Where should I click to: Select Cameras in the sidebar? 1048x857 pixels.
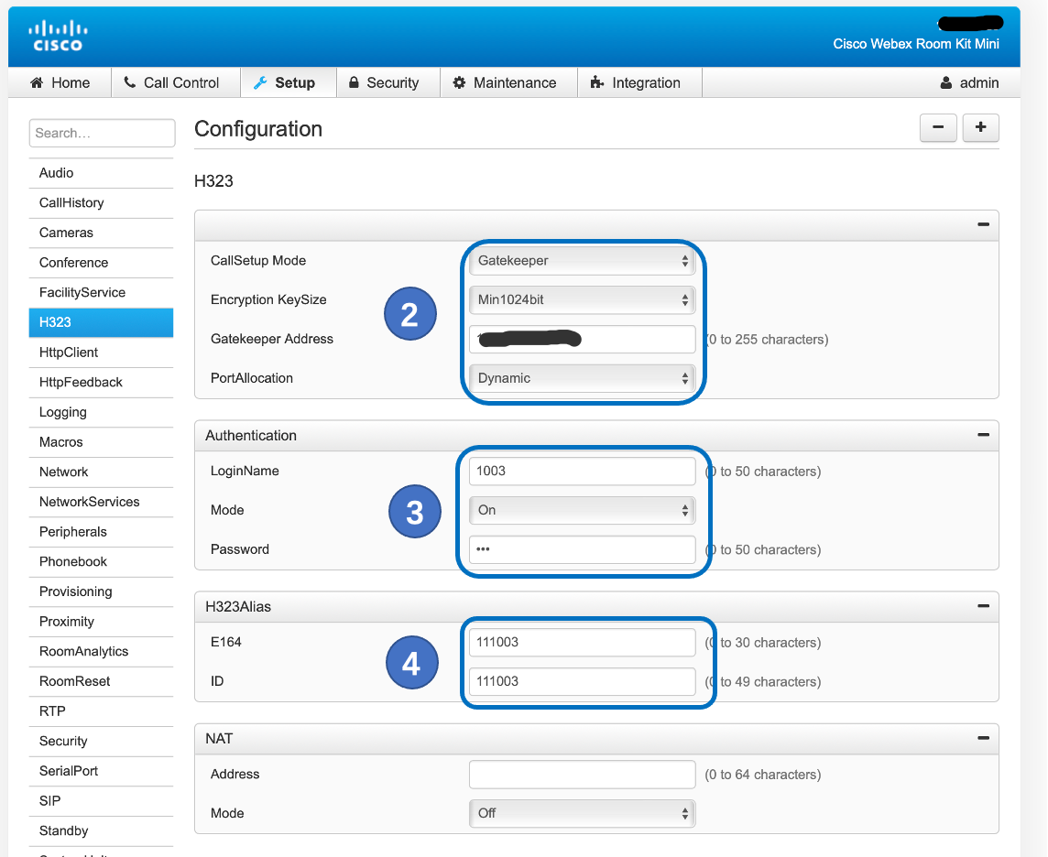point(101,233)
